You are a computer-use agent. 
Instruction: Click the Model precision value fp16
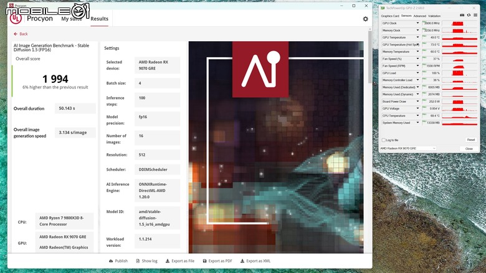point(157,119)
